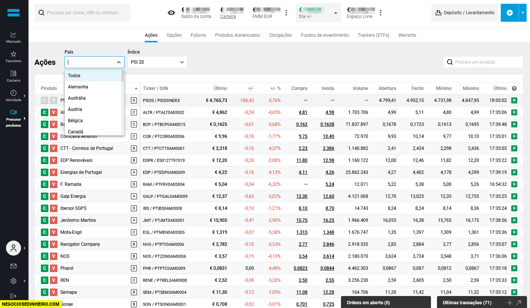This screenshot has width=530, height=308.
Task: Click the green C buy icon for Navigator Company
Action: (x=44, y=244)
